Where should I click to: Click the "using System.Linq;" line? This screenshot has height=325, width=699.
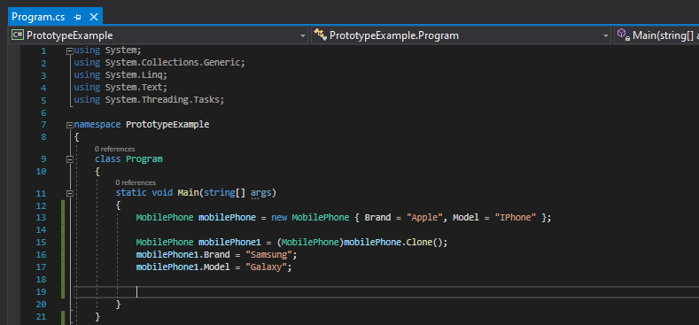120,75
